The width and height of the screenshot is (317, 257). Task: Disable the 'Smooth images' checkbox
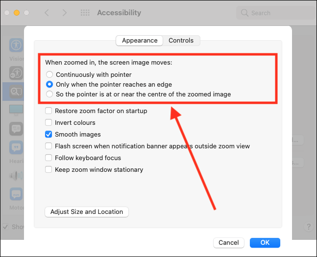pyautogui.click(x=49, y=135)
